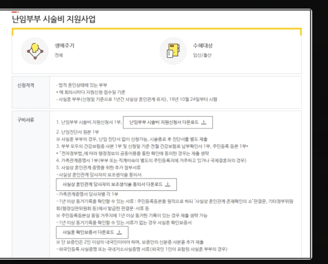Click download arrow icon in 사실혼 확인보증서 button
328x264 pixels.
click(x=119, y=232)
